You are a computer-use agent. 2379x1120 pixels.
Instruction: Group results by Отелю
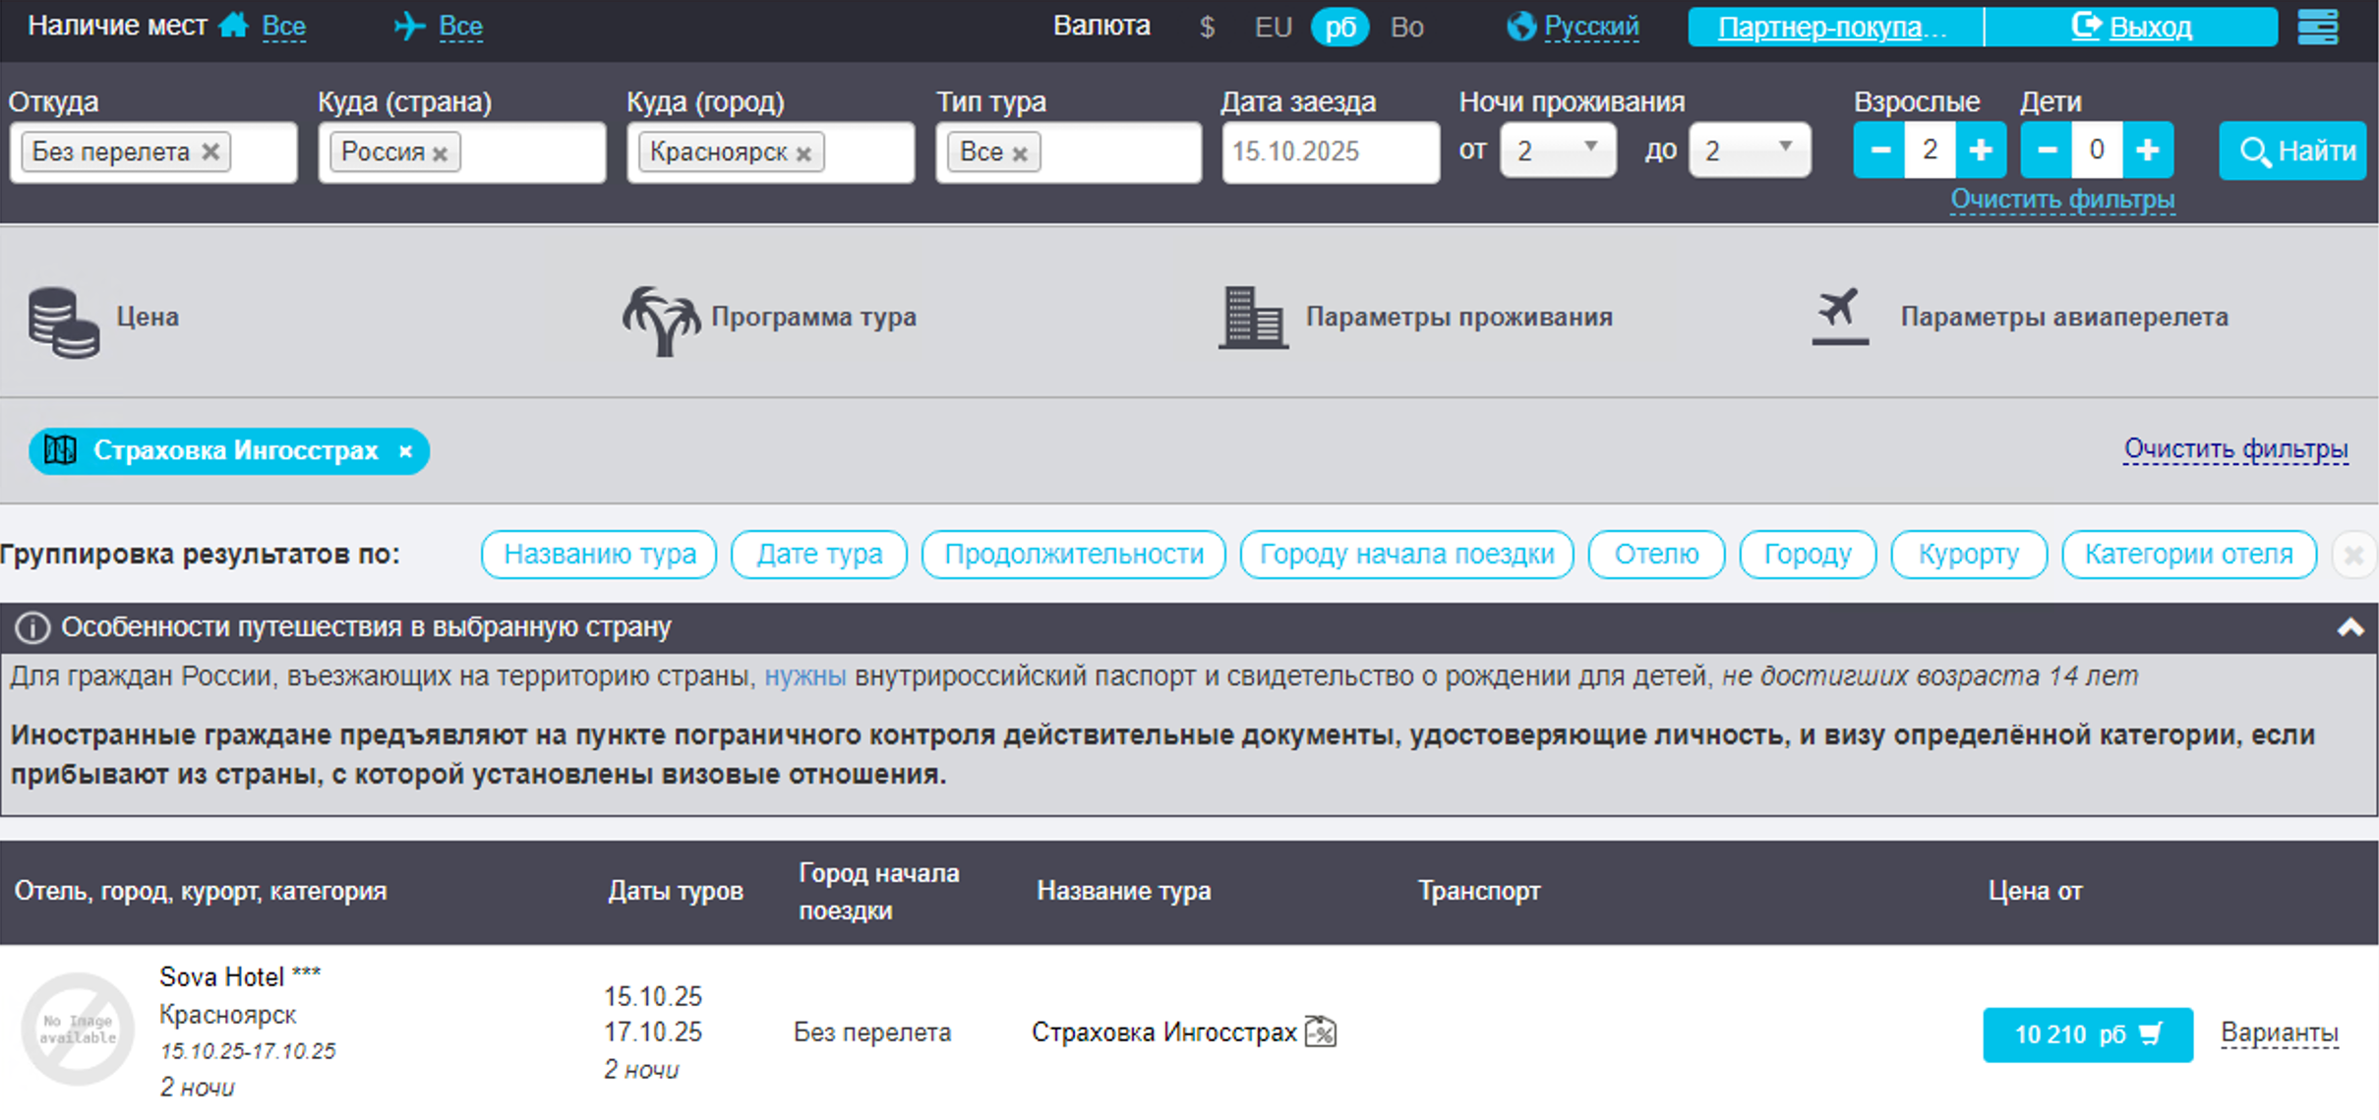point(1656,555)
